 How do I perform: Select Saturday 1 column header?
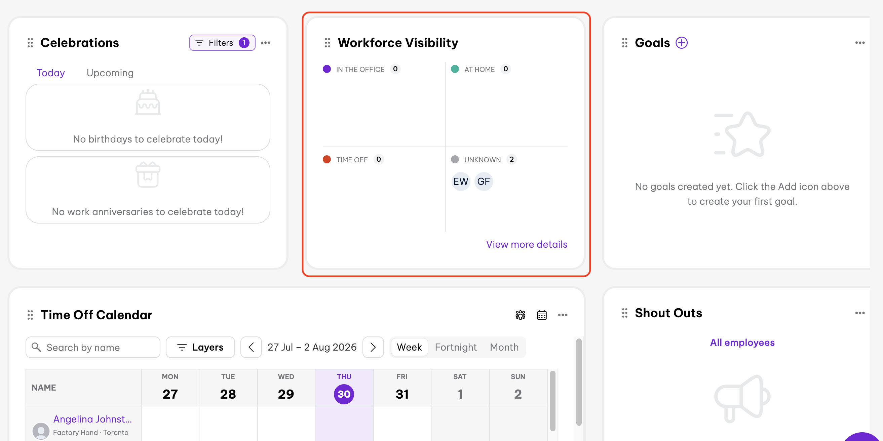pyautogui.click(x=460, y=388)
